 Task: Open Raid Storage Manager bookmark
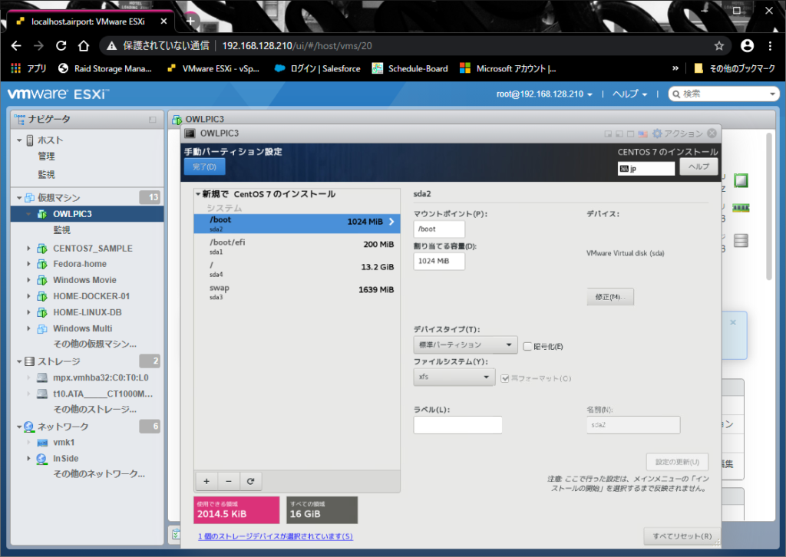click(x=104, y=68)
